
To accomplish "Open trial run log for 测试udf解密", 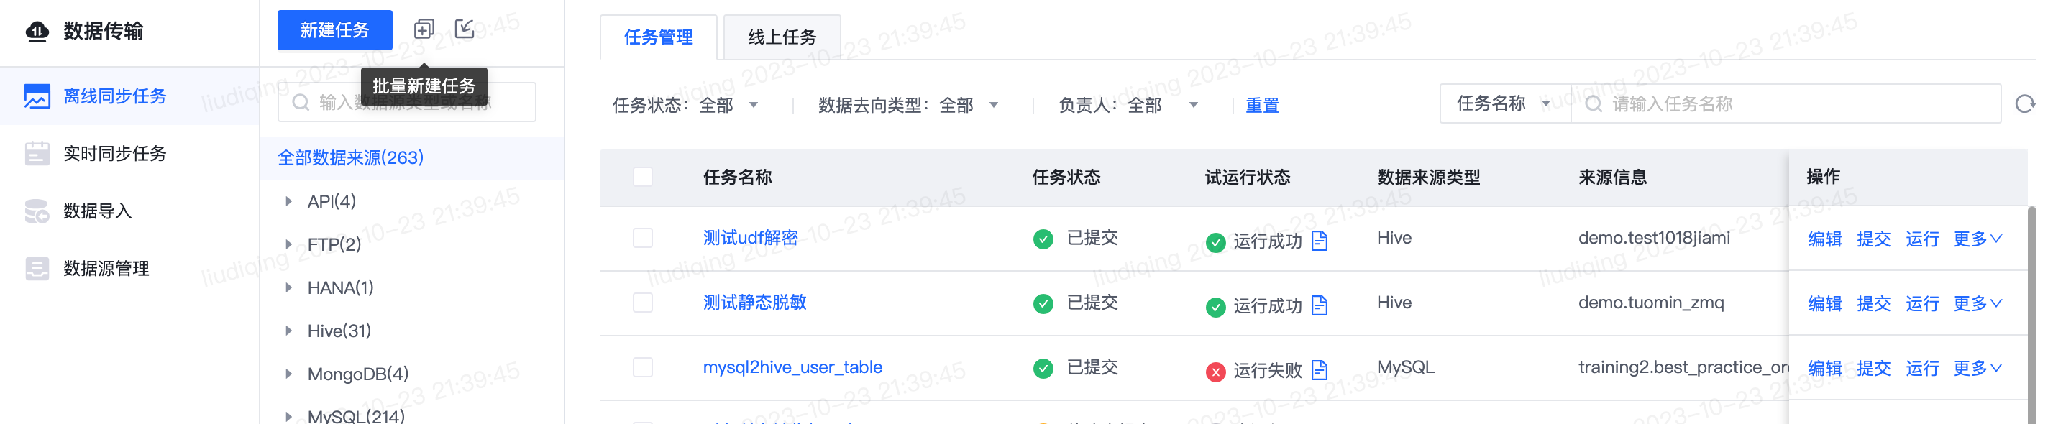I will (x=1320, y=241).
